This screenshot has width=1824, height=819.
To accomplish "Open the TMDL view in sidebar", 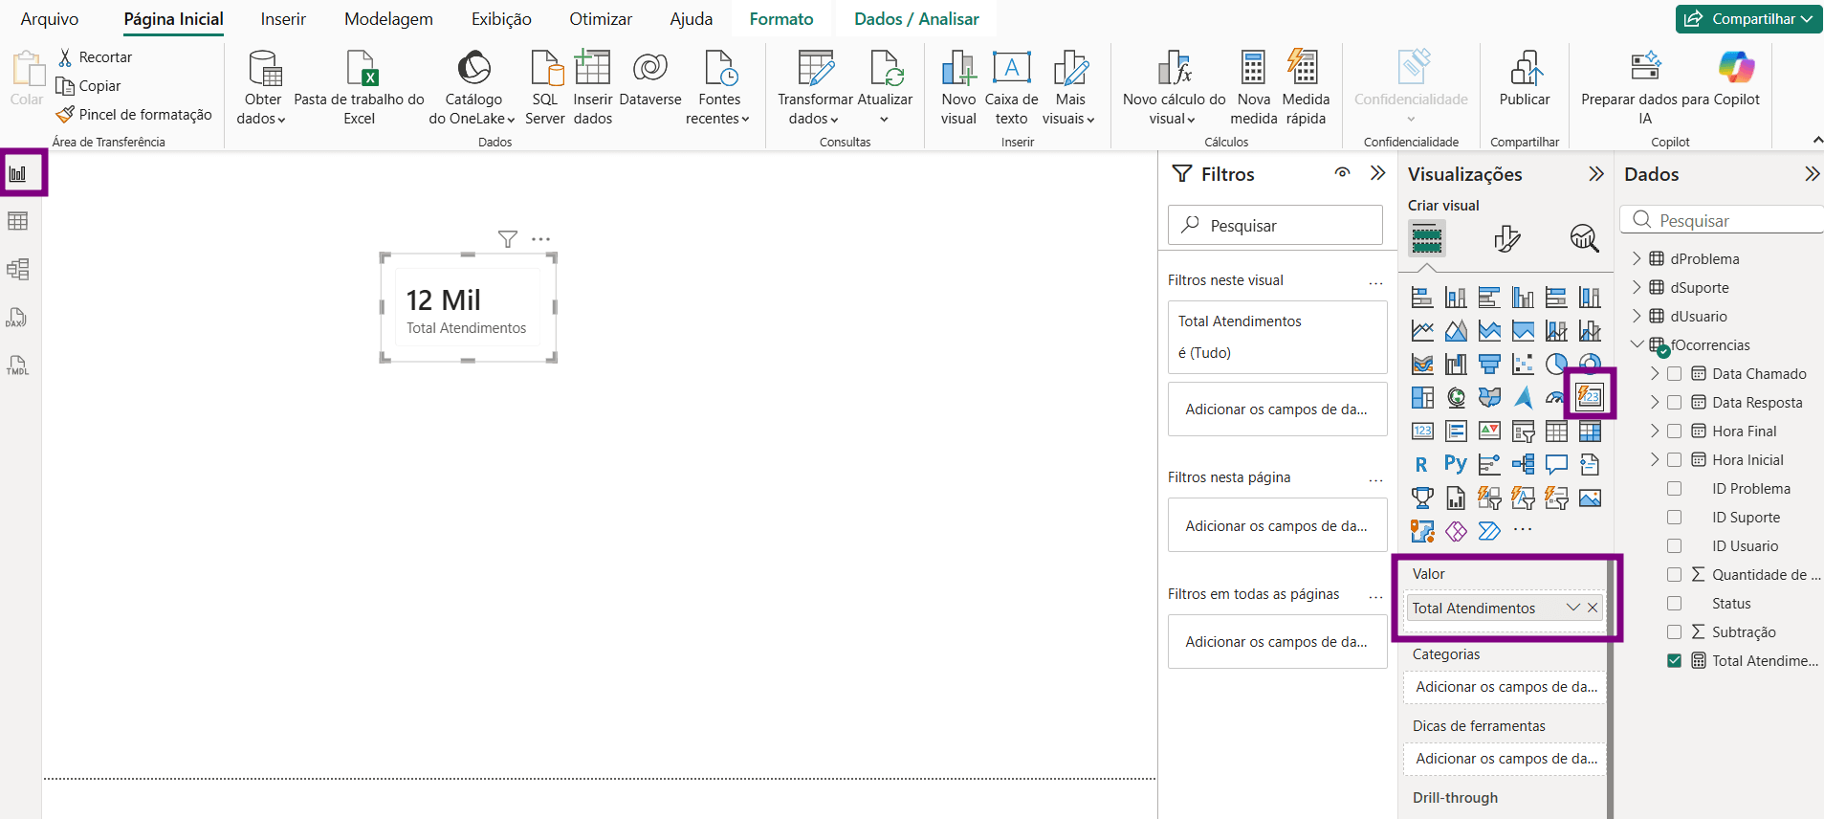I will (x=18, y=365).
